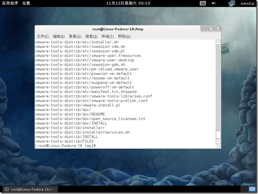This screenshot has height=194, width=258.
Task: Open the 应用程序 applications menu
Action: click(x=10, y=3)
